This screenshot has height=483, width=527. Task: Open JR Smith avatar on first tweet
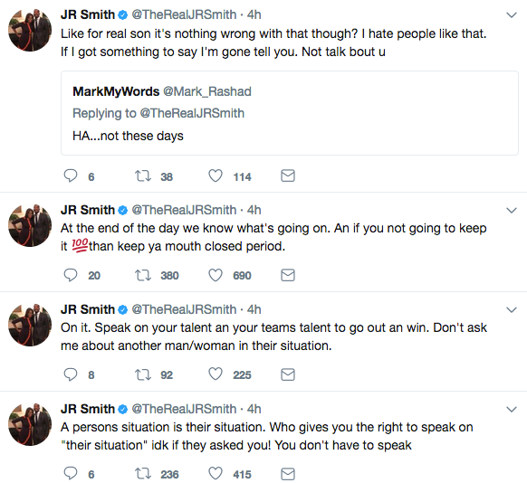(30, 30)
